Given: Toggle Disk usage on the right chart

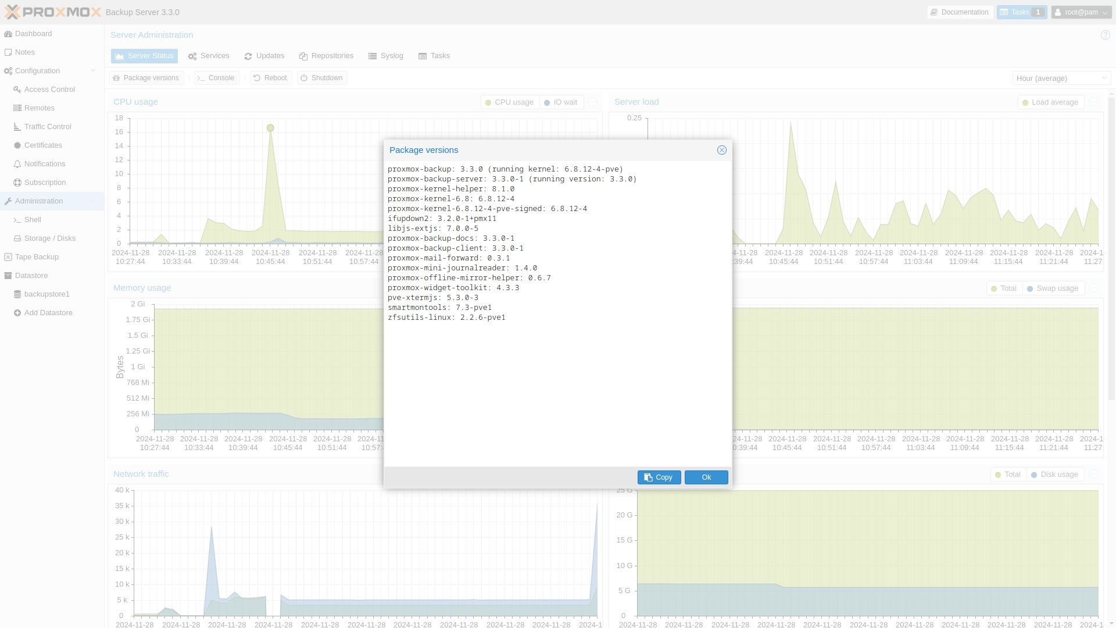Looking at the screenshot, I should pyautogui.click(x=1055, y=474).
